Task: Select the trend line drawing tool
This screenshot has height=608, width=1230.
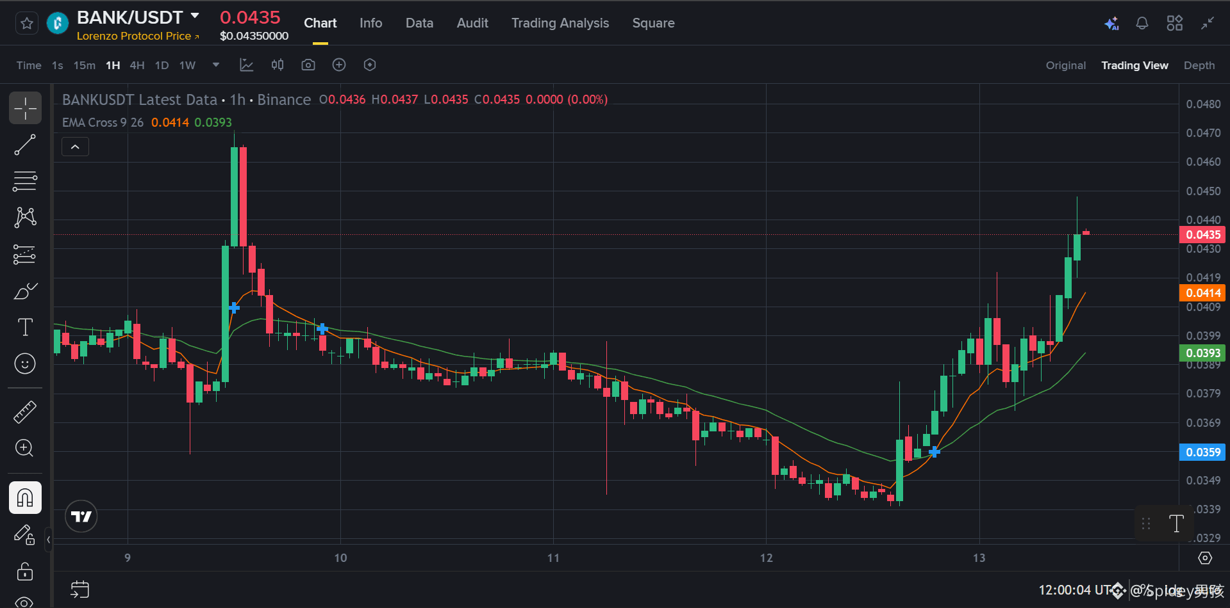Action: 25,145
